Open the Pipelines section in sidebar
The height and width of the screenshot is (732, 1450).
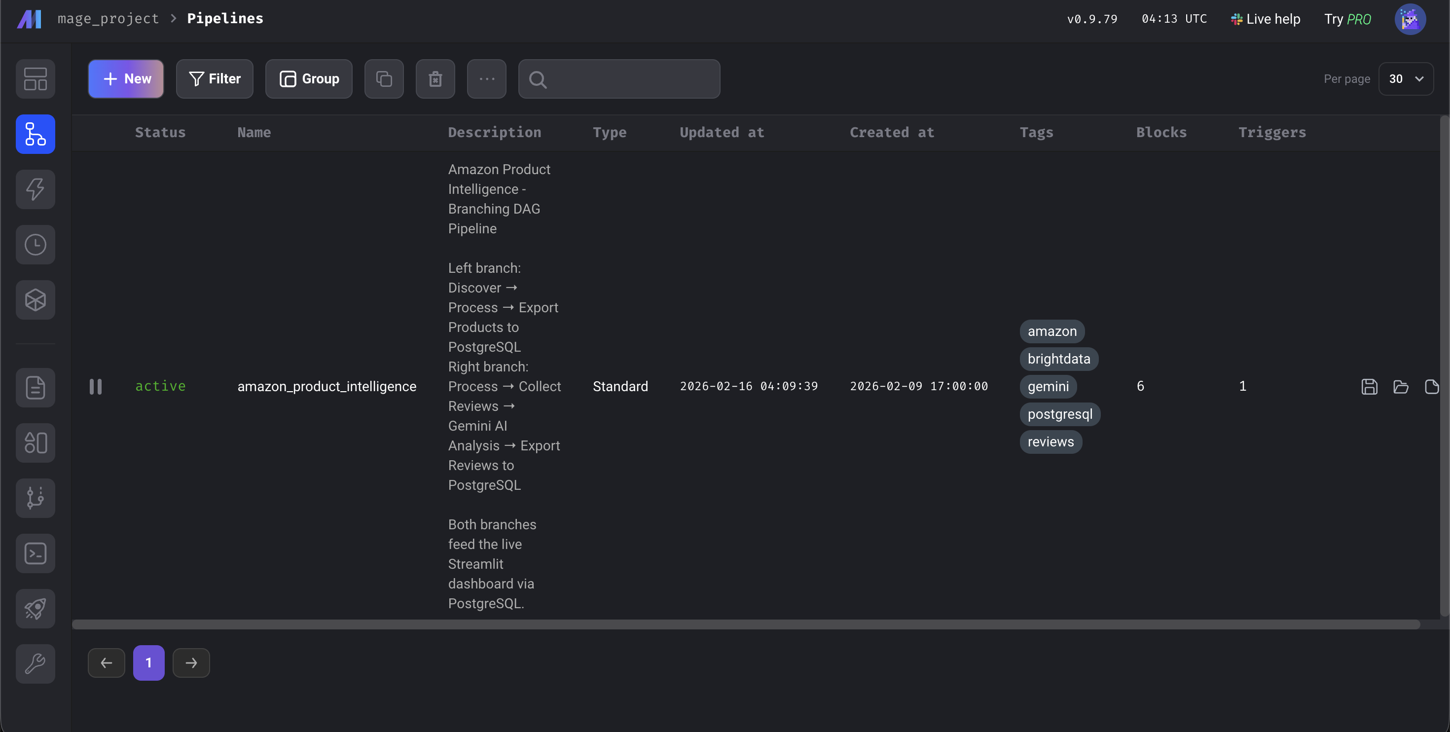(36, 134)
